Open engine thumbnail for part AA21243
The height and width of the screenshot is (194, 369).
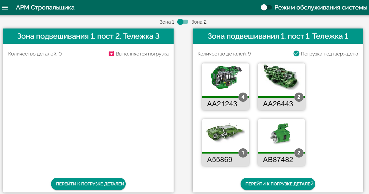[226, 80]
